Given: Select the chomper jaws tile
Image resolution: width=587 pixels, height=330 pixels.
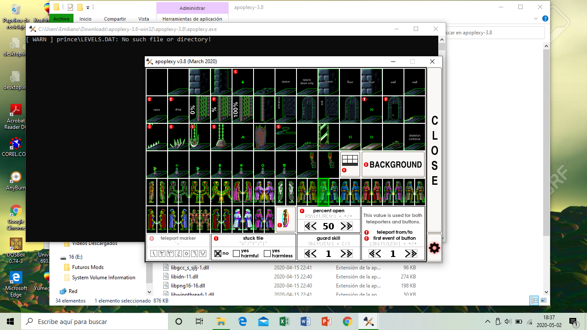Looking at the screenshot, I should [200, 137].
